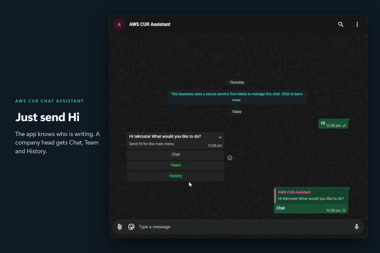Click the attachment paperclip icon

pyautogui.click(x=119, y=227)
